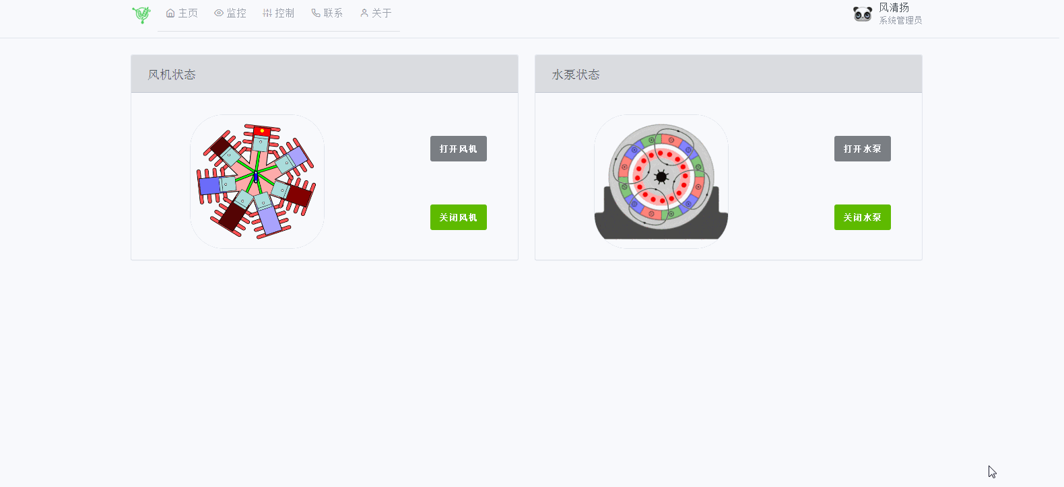Screen dimensions: 1064x487
Task: Click the water pump animation image
Action: pyautogui.click(x=661, y=182)
